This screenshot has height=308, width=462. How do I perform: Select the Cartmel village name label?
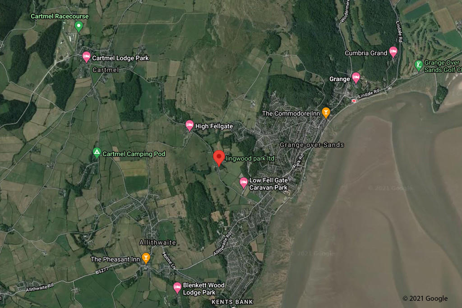click(x=106, y=70)
